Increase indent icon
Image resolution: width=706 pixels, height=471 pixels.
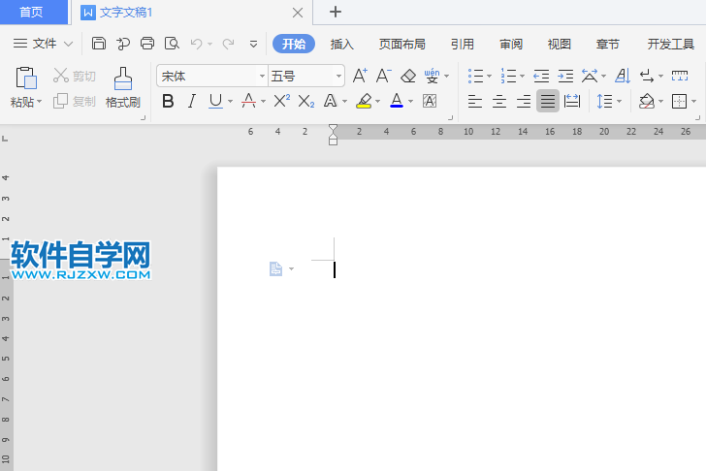565,76
